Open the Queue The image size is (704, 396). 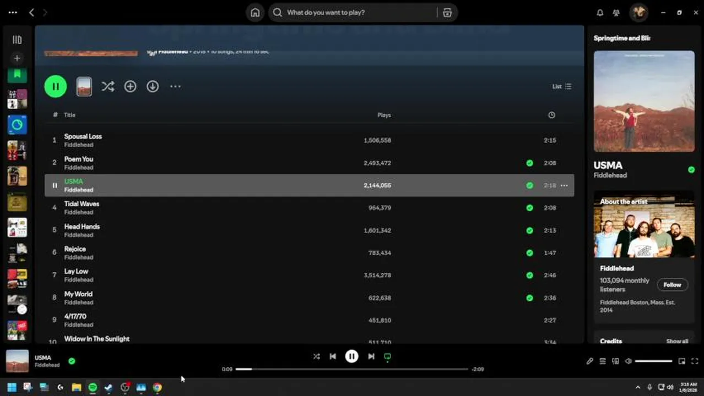pyautogui.click(x=603, y=361)
